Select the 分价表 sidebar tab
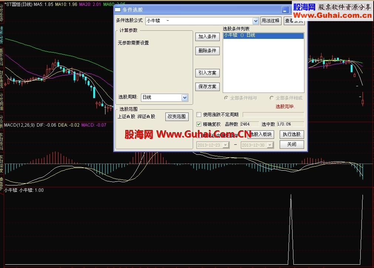 [x=1, y=121]
